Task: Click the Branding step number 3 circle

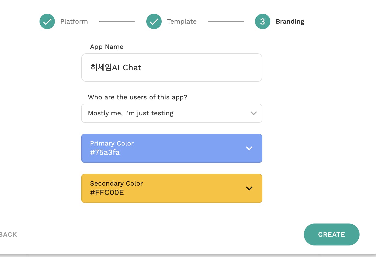Action: (263, 21)
